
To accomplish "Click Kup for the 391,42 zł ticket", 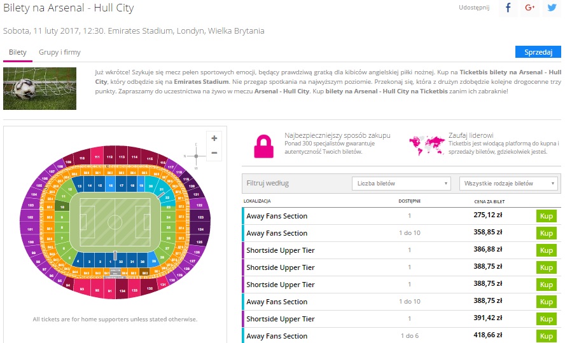I will pyautogui.click(x=546, y=319).
